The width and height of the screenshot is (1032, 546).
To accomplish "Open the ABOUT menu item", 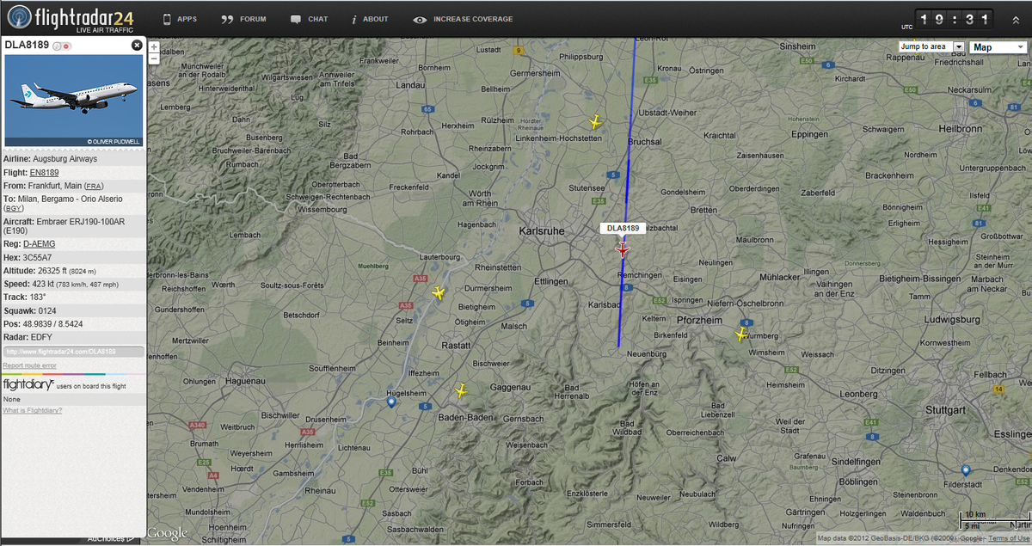I will (x=370, y=19).
